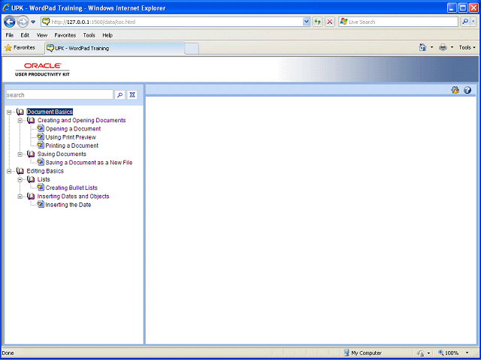Open Saving a Document as a New File topic
The width and height of the screenshot is (481, 360).
pos(89,163)
